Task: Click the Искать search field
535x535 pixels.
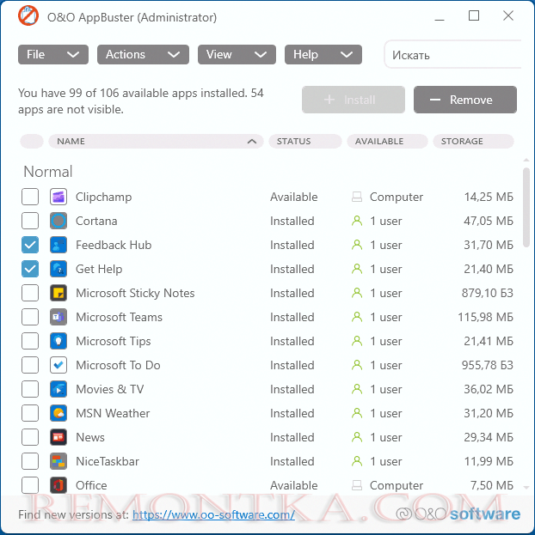Action: (x=453, y=55)
